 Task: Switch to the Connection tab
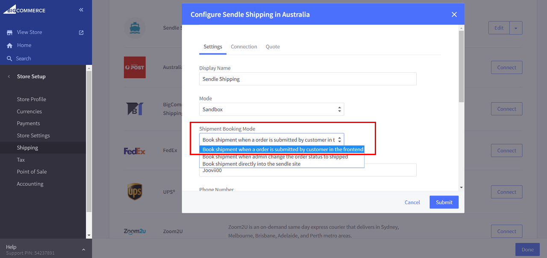click(244, 47)
